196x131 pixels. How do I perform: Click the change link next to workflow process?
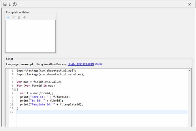pos(99,64)
